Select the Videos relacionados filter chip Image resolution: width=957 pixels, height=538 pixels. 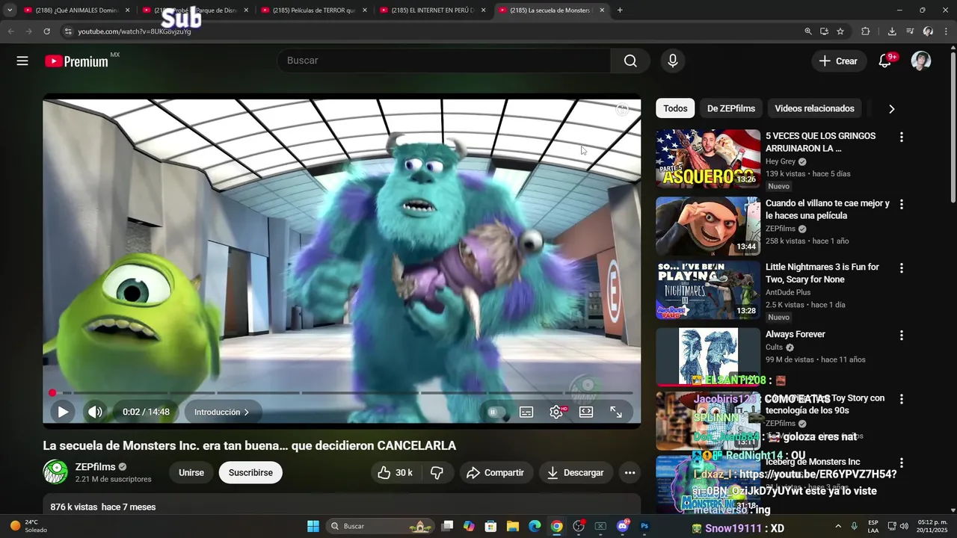[814, 108]
